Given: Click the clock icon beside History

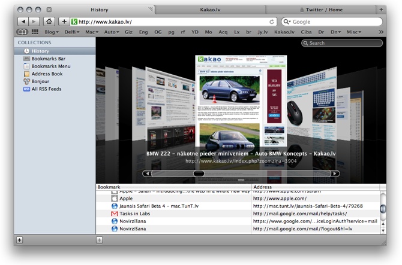Looking at the screenshot, I should tap(26, 51).
